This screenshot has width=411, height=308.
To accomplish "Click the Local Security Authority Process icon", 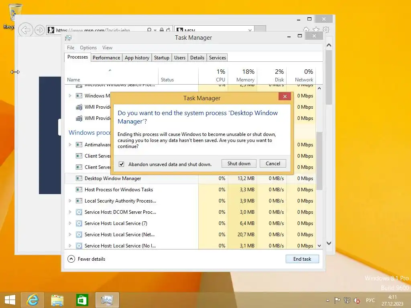I will pyautogui.click(x=79, y=201).
